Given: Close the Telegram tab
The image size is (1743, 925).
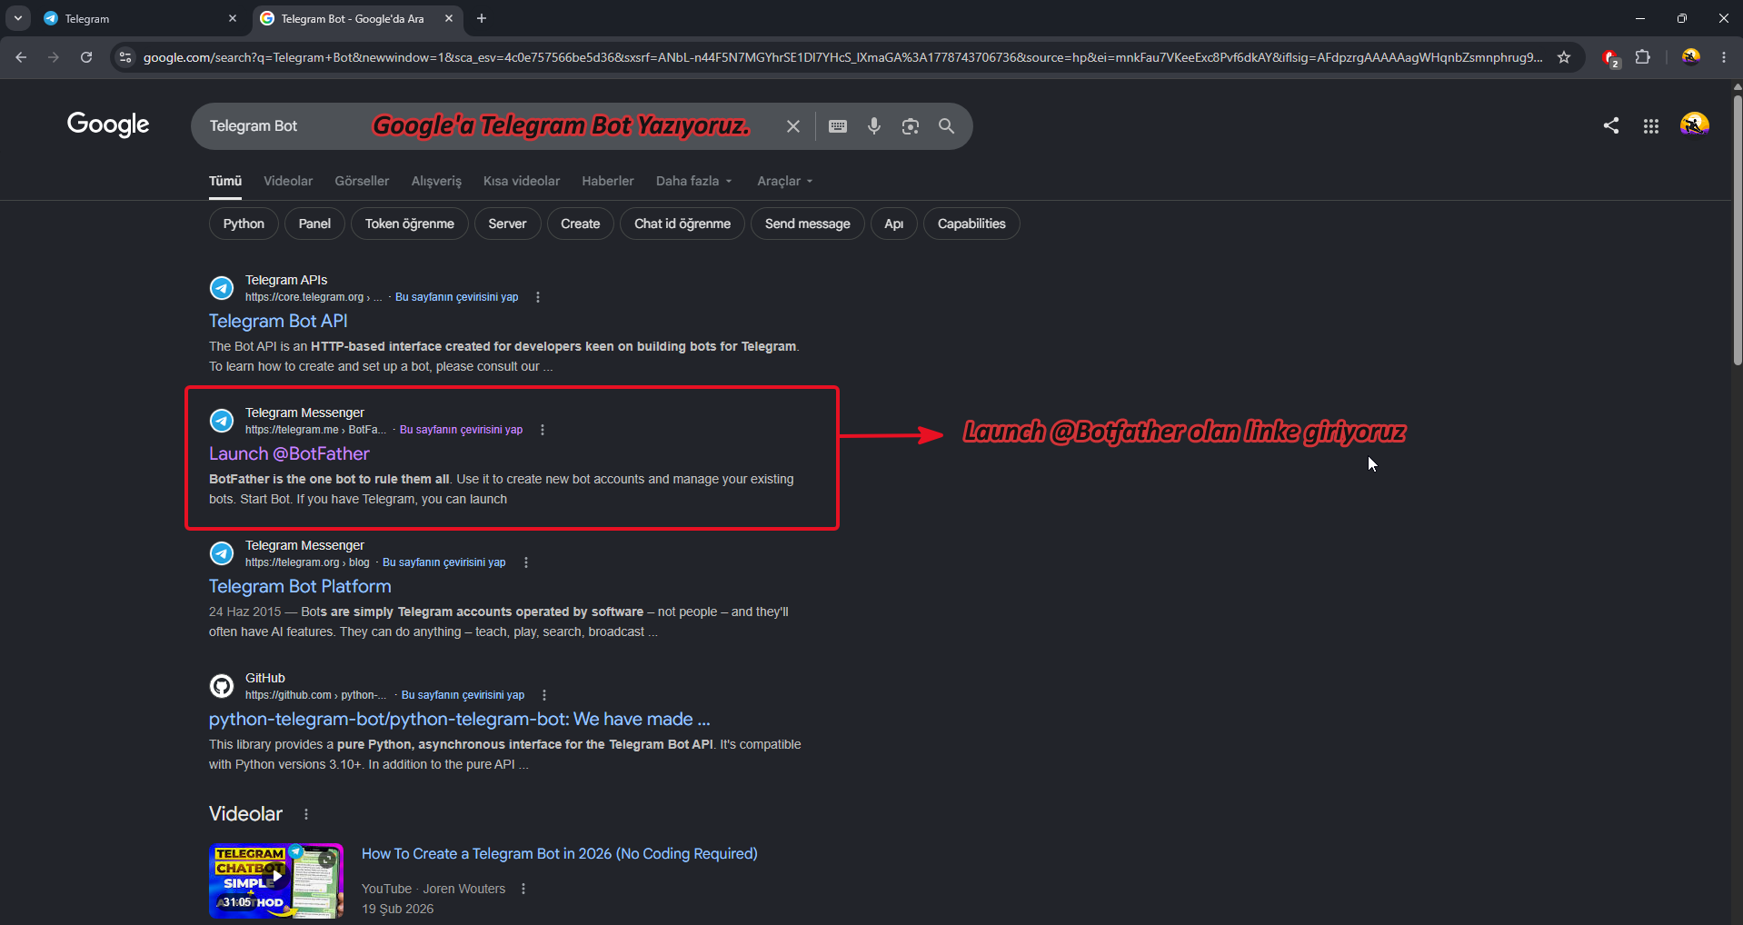Looking at the screenshot, I should pyautogui.click(x=233, y=18).
